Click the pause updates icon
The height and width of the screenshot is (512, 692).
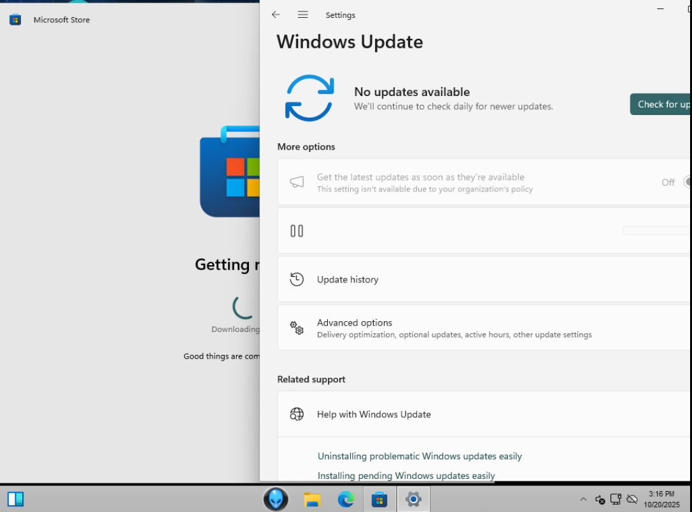coord(297,231)
